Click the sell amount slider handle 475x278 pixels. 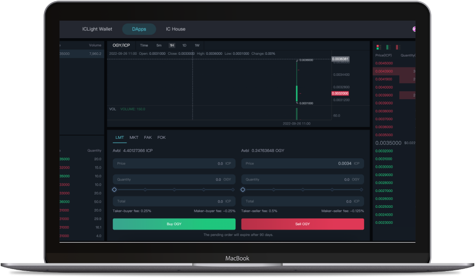click(x=243, y=190)
